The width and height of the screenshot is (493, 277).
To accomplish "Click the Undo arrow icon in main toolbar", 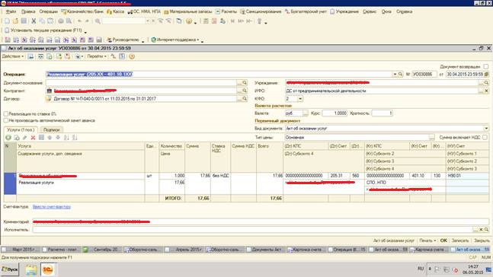I will click(x=79, y=21).
